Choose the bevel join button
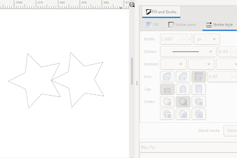The height and width of the screenshot is (158, 237). click(183, 77)
